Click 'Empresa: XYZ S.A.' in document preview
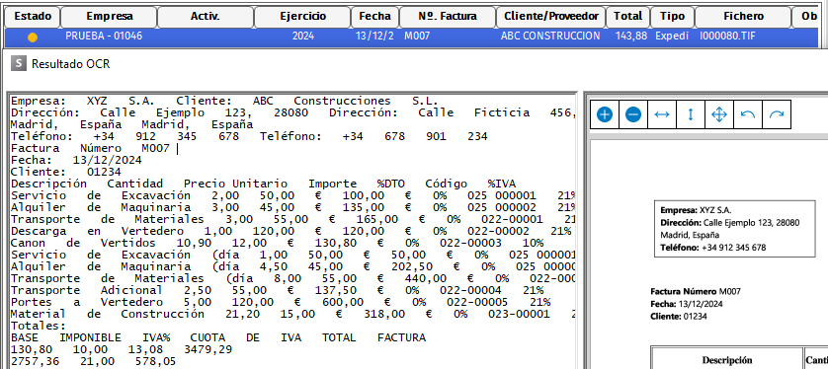 pyautogui.click(x=696, y=209)
